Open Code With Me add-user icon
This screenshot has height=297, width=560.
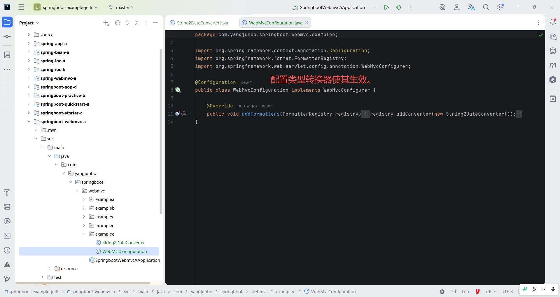[457, 7]
